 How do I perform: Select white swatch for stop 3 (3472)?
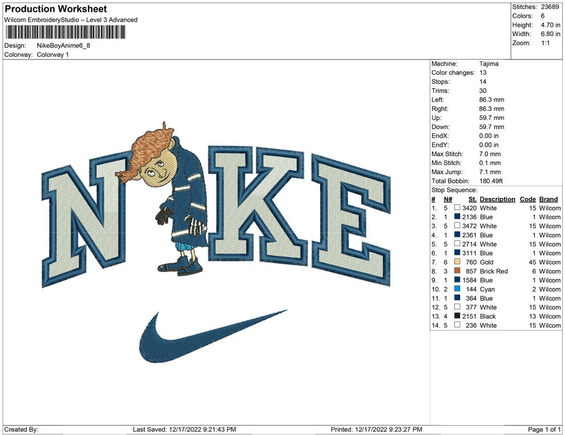(457, 226)
